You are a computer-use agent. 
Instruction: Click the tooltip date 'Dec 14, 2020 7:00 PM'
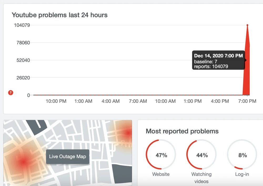218,56
